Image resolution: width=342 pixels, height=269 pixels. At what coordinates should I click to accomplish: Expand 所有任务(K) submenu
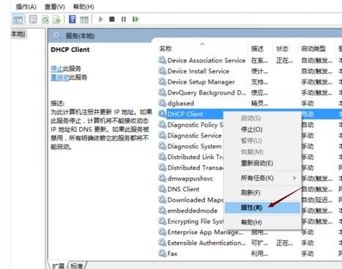(x=262, y=178)
